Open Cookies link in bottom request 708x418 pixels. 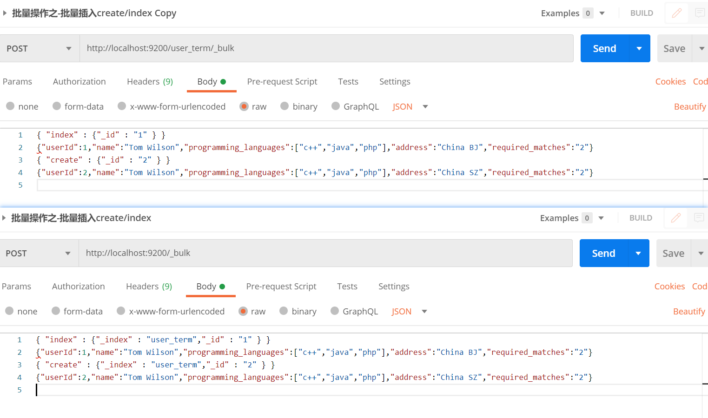(x=669, y=287)
